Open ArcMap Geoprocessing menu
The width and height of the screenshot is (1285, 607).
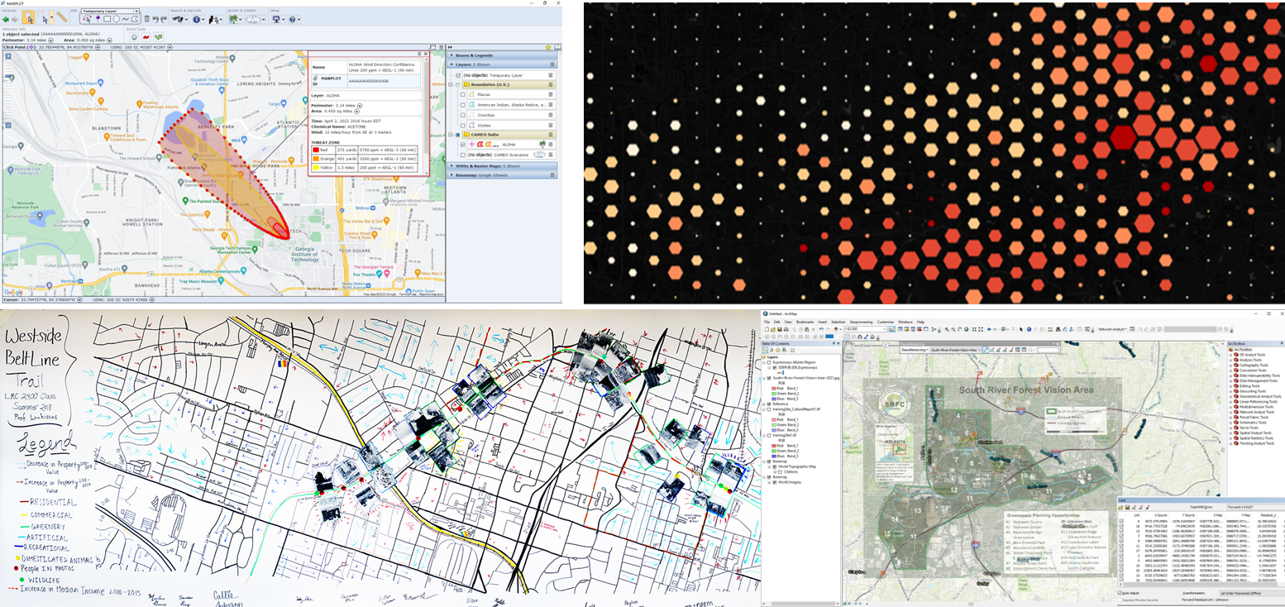(x=861, y=322)
